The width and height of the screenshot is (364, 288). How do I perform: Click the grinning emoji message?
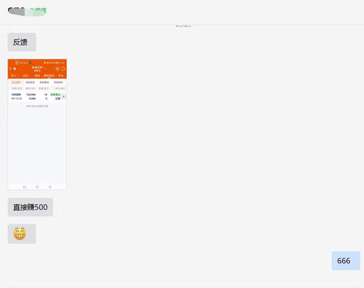point(22,234)
